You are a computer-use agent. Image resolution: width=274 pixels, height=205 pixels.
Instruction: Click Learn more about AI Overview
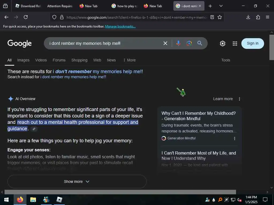223,99
